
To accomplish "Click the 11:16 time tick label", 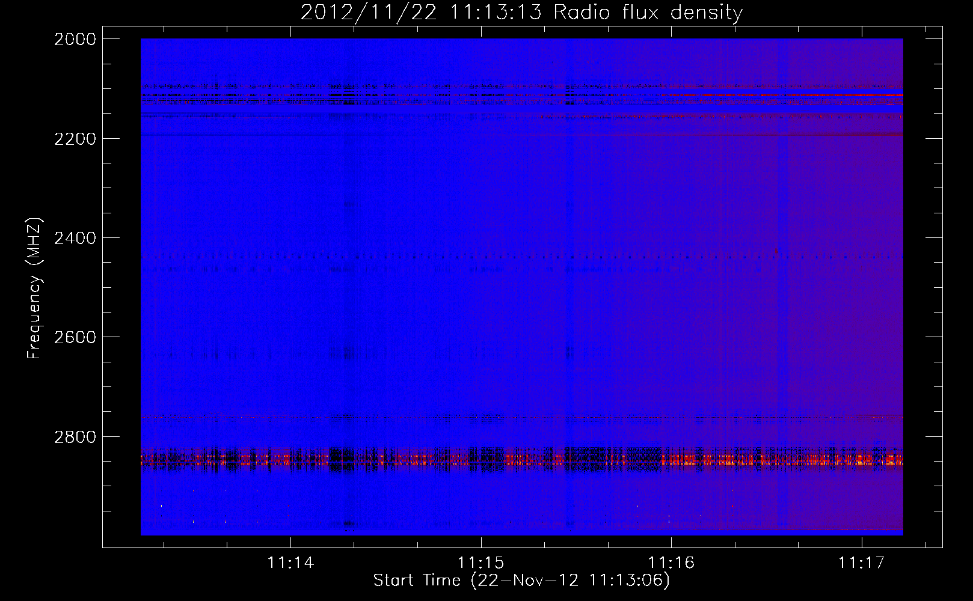I will click(x=671, y=563).
